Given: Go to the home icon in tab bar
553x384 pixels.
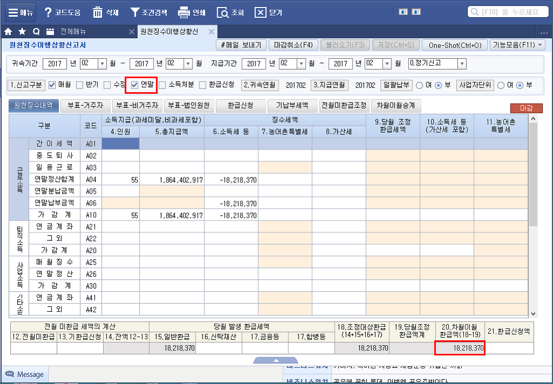Looking at the screenshot, I should click(x=8, y=31).
